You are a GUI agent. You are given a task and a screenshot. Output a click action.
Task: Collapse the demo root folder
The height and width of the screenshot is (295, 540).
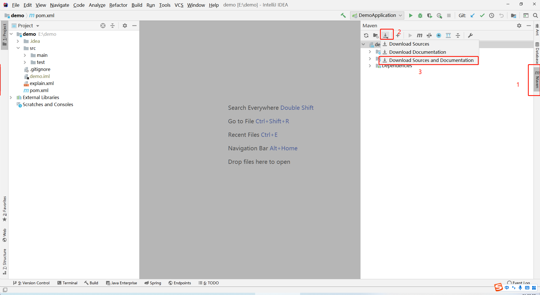coord(11,34)
